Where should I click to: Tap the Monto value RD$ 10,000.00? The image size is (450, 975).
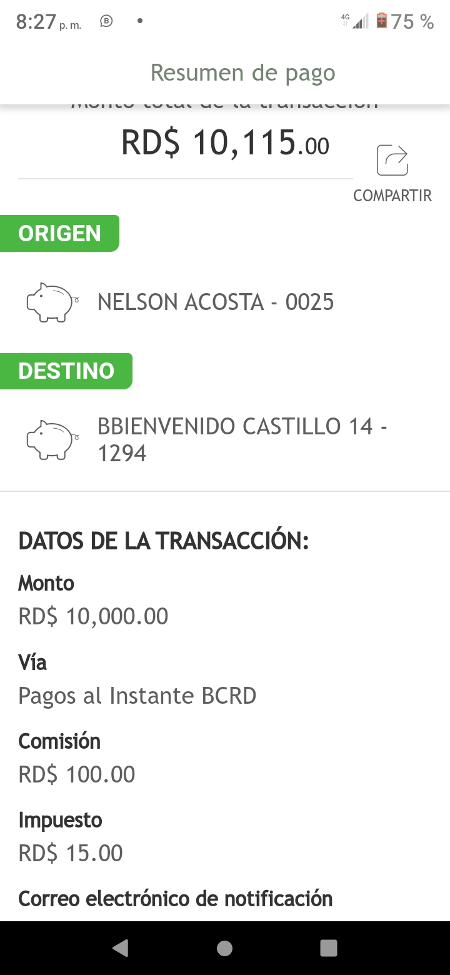93,616
